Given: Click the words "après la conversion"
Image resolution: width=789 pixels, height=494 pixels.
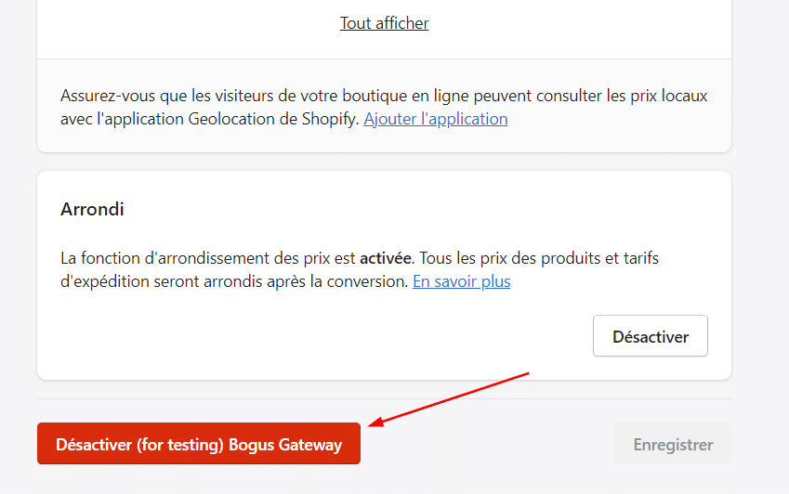Looking at the screenshot, I should pos(356,281).
